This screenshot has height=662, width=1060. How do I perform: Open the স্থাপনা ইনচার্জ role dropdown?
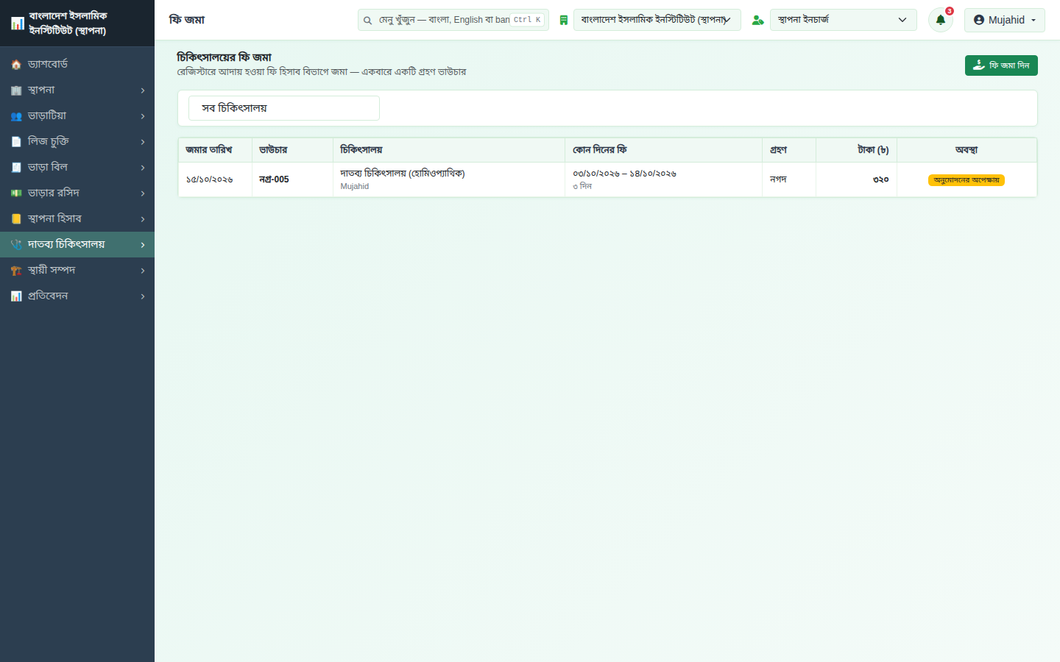point(844,20)
